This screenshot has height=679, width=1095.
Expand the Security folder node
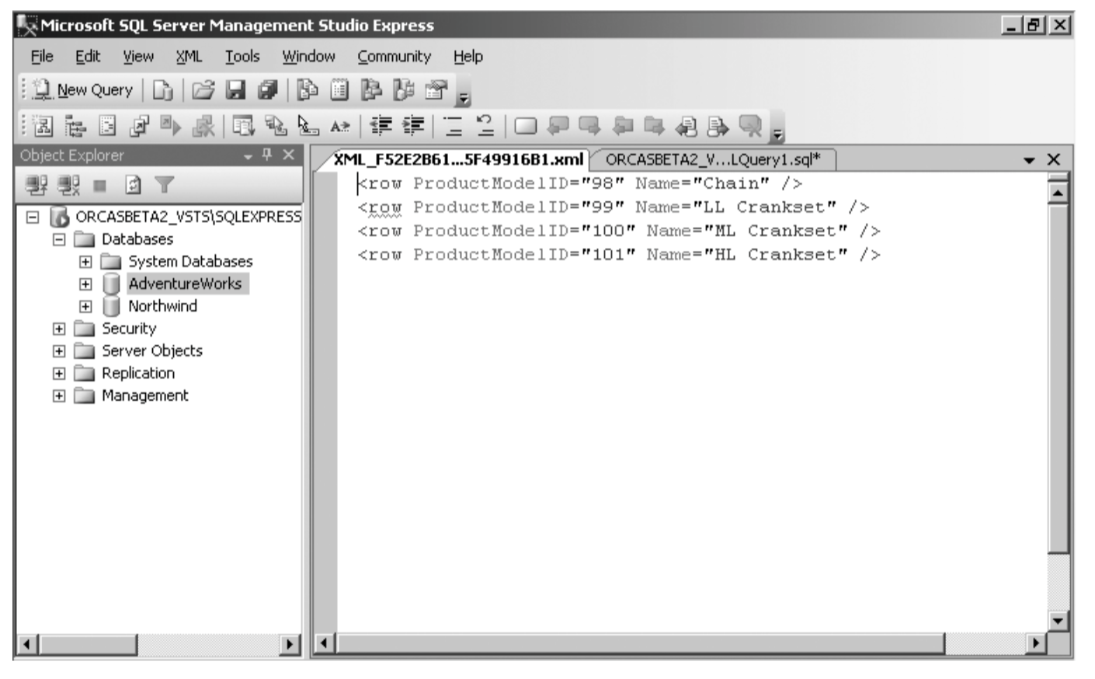click(x=59, y=329)
